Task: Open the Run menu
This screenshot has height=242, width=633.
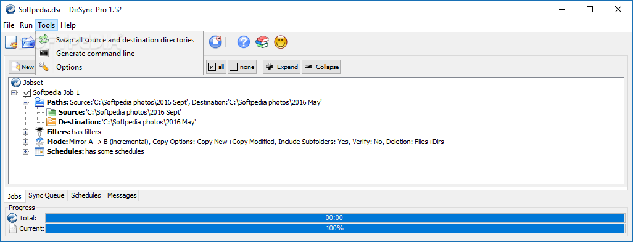Action: coord(26,25)
